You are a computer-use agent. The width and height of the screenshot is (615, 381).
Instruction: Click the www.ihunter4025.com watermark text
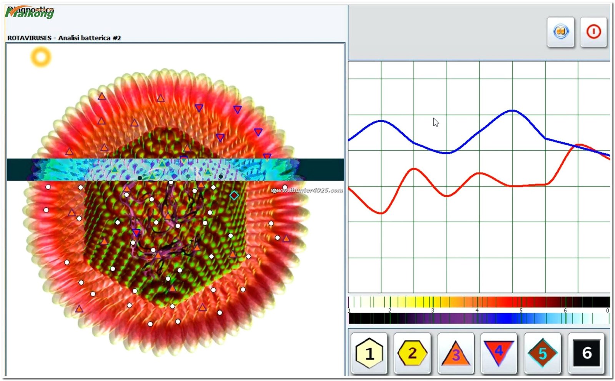(x=307, y=190)
